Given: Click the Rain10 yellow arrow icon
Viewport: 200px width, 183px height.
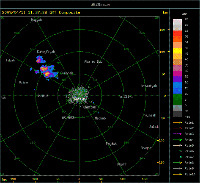Looking at the screenshot, I should point(178,174).
